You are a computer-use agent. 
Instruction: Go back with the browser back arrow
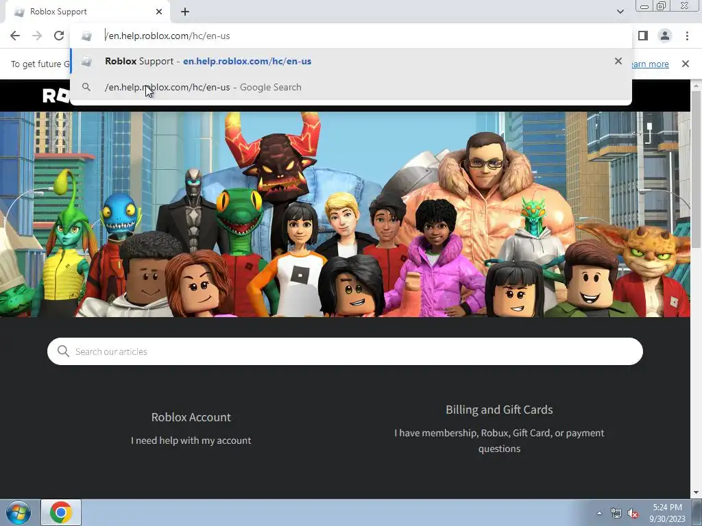[15, 36]
